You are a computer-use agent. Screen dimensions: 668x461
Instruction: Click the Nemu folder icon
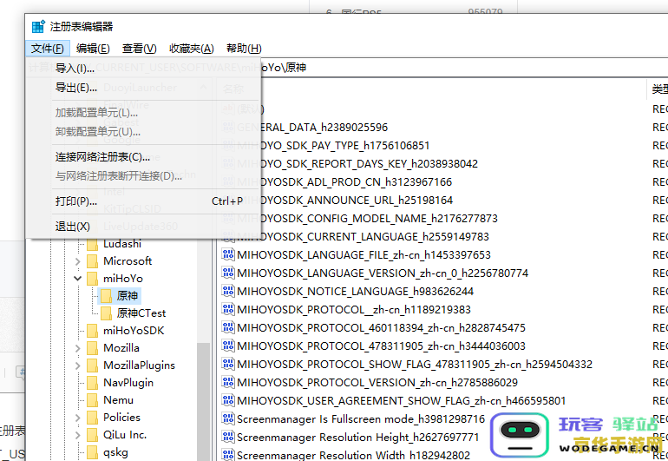[x=93, y=400]
